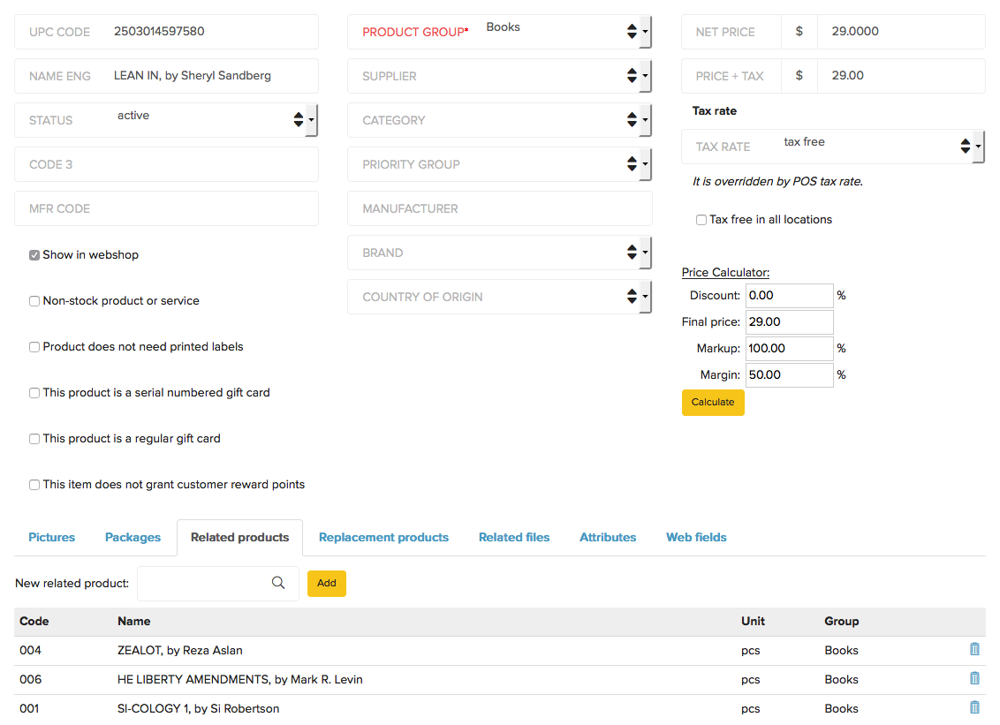Switch to the Pictures tab
Image resolution: width=1000 pixels, height=725 pixels.
(51, 538)
